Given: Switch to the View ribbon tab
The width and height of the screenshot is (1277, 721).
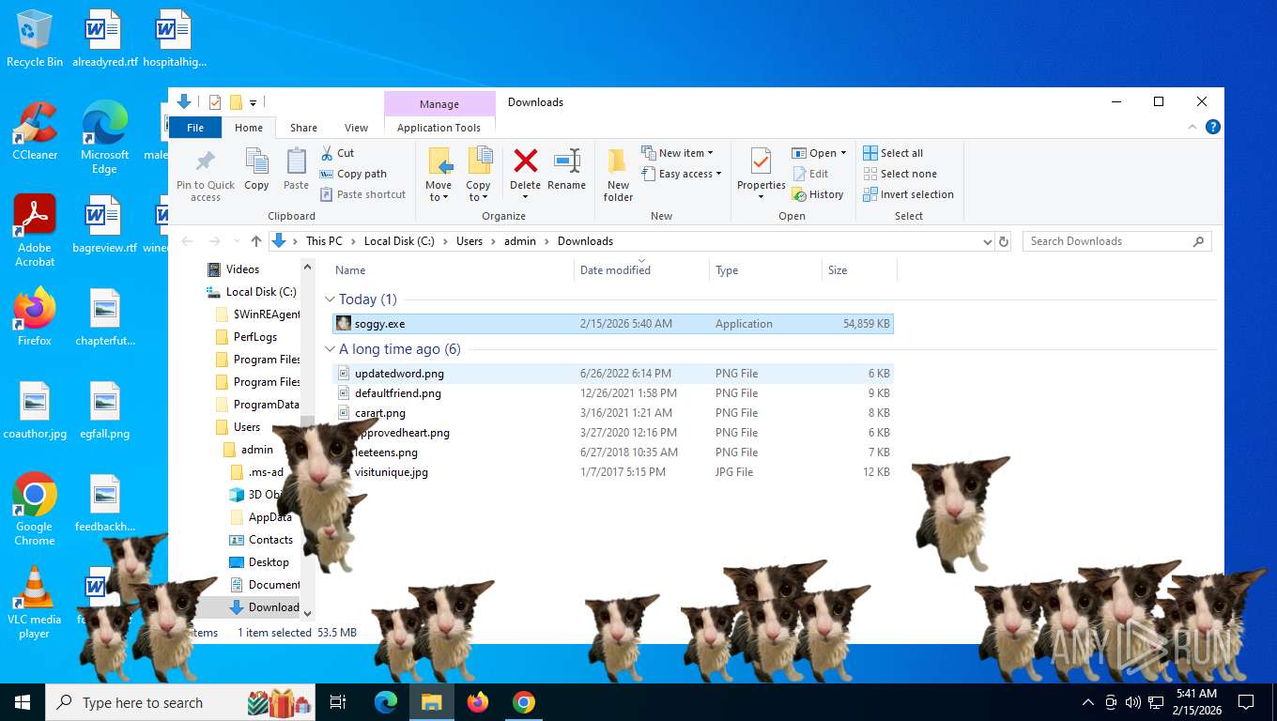Looking at the screenshot, I should pos(356,128).
